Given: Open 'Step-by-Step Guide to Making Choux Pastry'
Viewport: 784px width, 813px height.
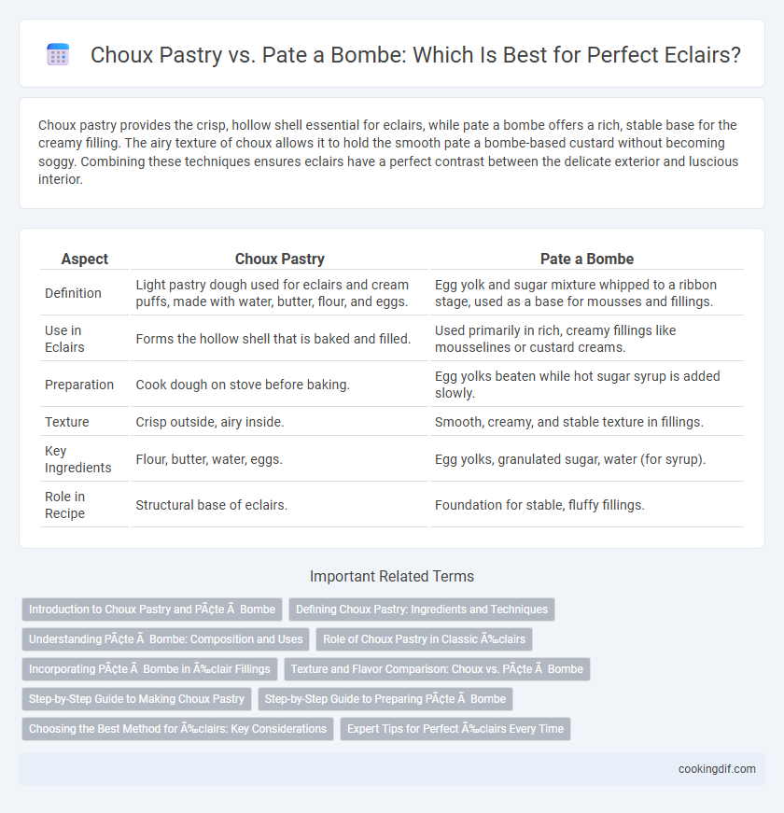Looking at the screenshot, I should [x=136, y=699].
